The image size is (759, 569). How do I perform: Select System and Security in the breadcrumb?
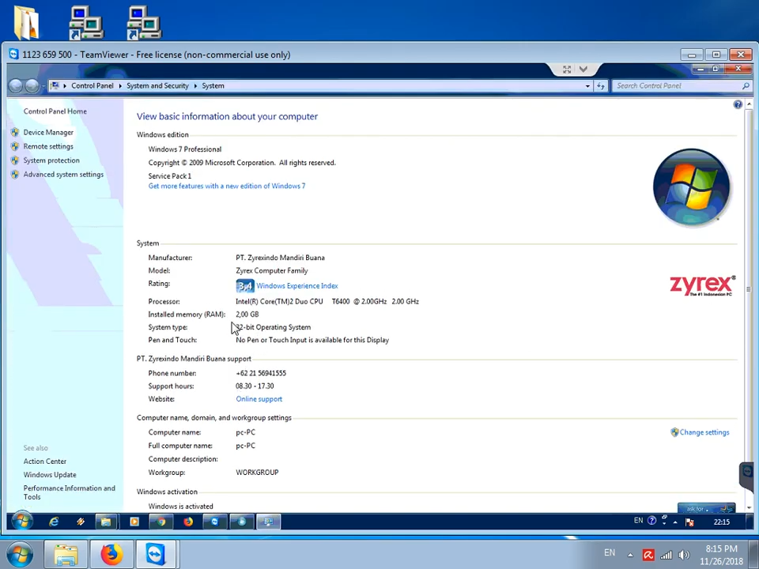(157, 86)
